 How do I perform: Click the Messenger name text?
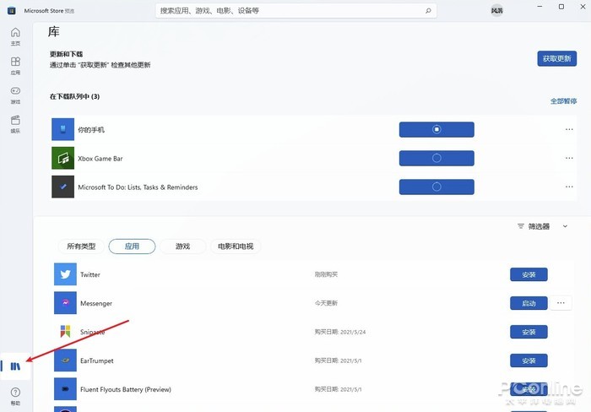pos(96,303)
